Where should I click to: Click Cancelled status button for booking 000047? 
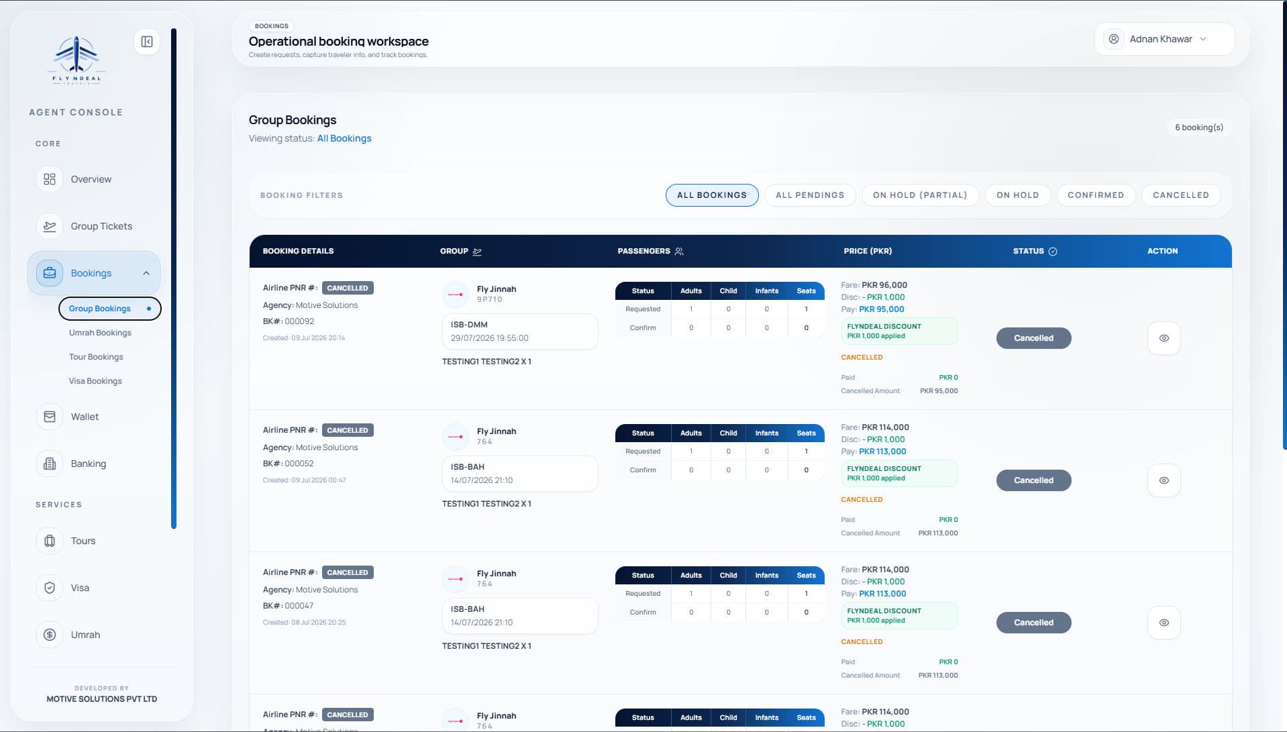click(1033, 623)
